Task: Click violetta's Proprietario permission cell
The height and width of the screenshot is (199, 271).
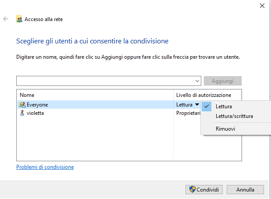Action: (188, 113)
